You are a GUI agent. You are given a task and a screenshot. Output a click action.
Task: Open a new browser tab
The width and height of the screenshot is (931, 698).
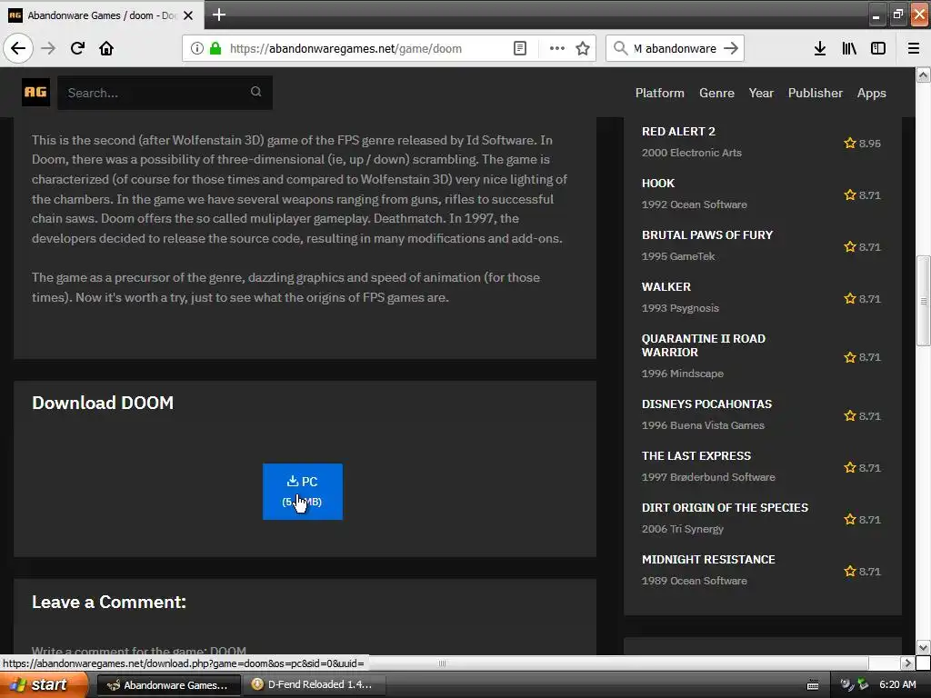(218, 15)
